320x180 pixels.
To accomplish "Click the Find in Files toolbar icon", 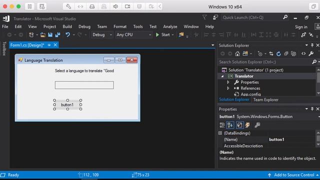I will coord(181,34).
